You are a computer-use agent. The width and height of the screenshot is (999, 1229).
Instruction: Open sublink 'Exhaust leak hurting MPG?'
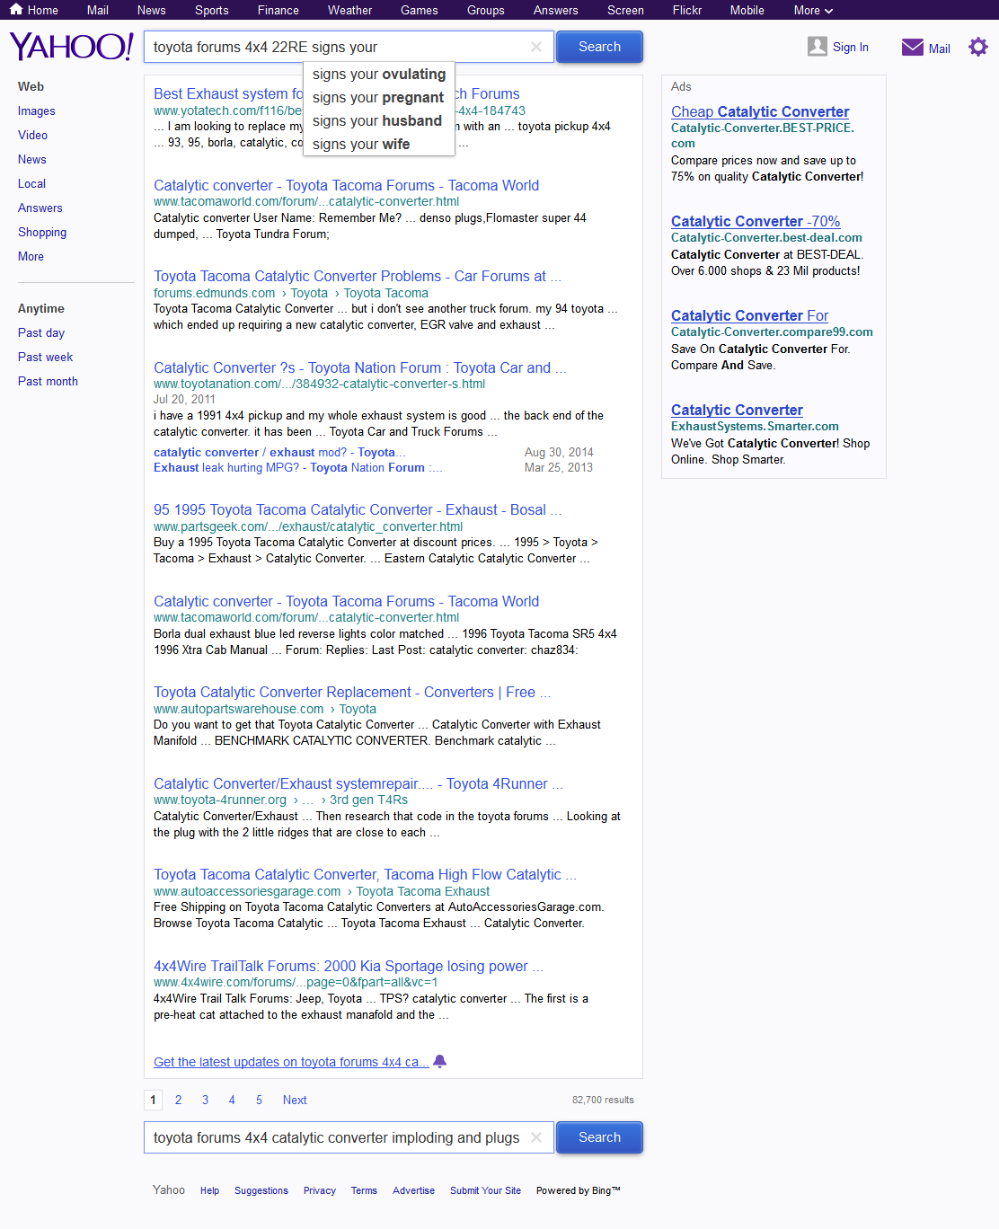[x=297, y=467]
